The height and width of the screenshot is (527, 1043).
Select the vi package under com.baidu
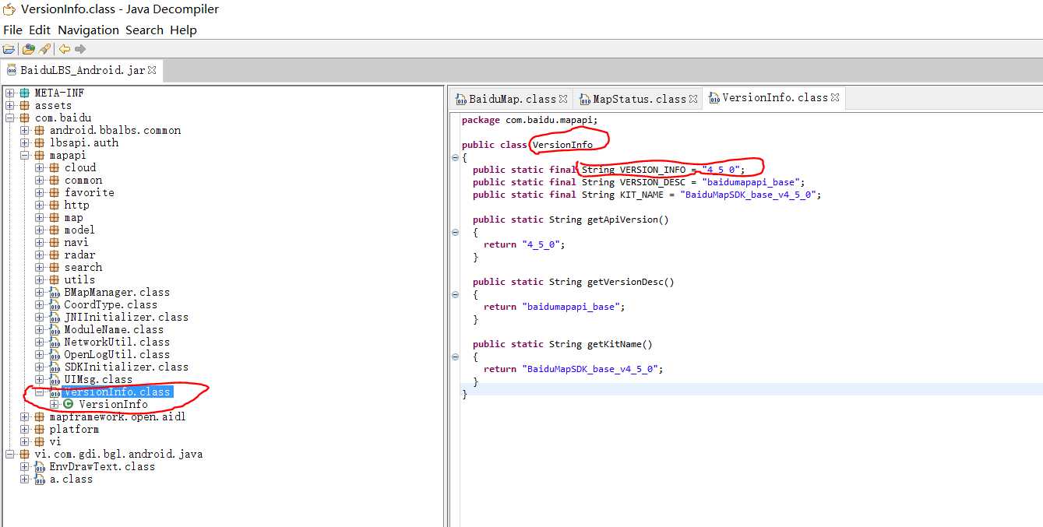pyautogui.click(x=55, y=441)
